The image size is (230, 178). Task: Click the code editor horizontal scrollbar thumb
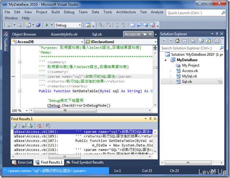pos(65,110)
